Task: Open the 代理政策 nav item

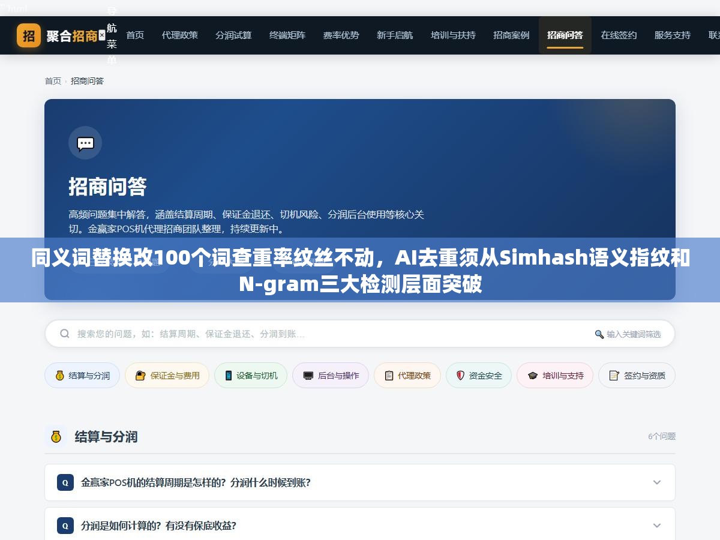Action: click(179, 35)
